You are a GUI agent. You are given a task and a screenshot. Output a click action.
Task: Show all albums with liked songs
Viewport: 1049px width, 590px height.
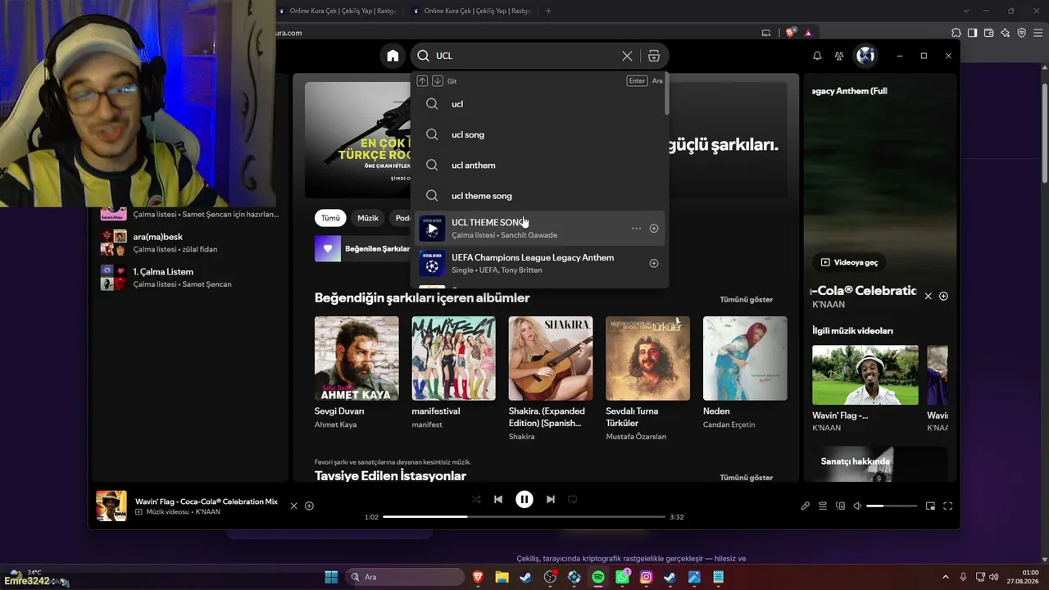(746, 299)
